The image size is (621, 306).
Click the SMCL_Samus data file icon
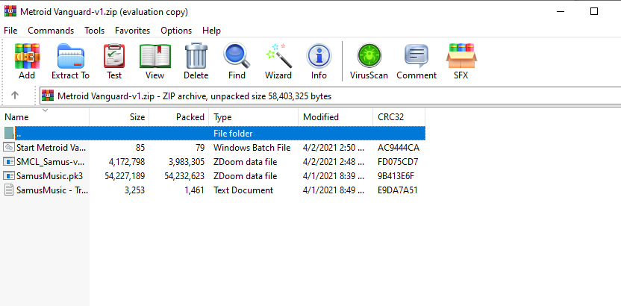point(9,161)
